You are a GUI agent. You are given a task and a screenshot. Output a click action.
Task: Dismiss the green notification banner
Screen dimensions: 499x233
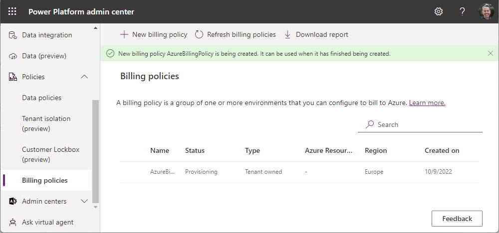click(490, 53)
